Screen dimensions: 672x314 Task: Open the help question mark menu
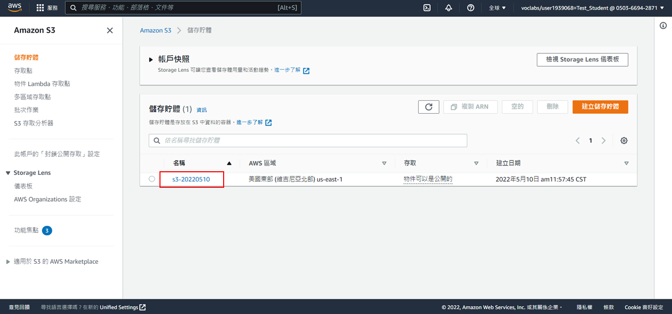point(471,8)
